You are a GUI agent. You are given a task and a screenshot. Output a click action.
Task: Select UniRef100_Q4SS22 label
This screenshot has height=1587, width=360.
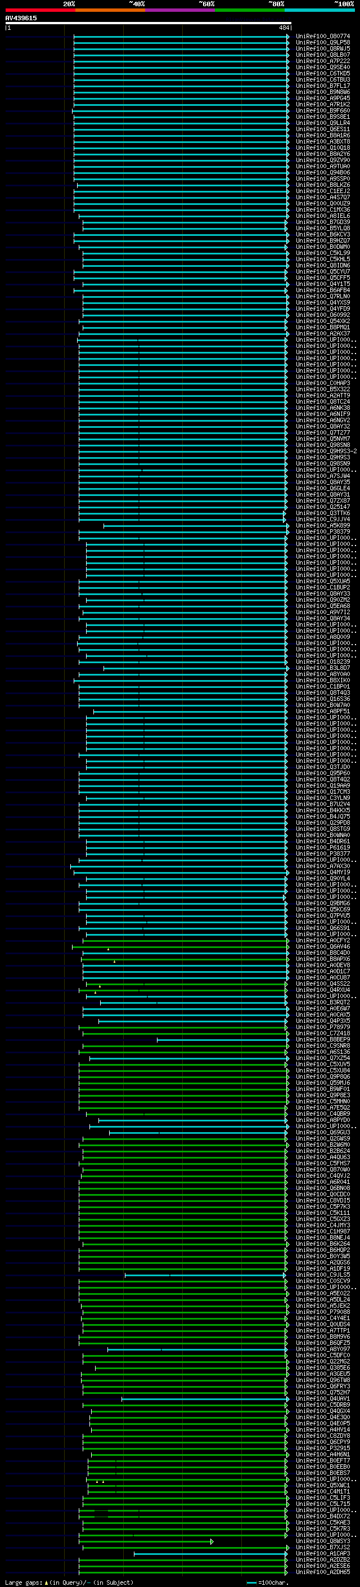322,984
